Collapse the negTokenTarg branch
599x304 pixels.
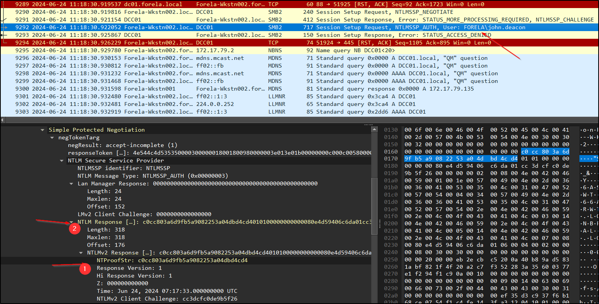(52, 137)
